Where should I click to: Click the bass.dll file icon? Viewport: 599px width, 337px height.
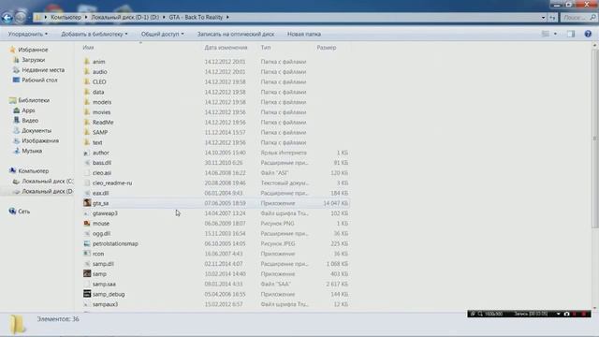(87, 162)
